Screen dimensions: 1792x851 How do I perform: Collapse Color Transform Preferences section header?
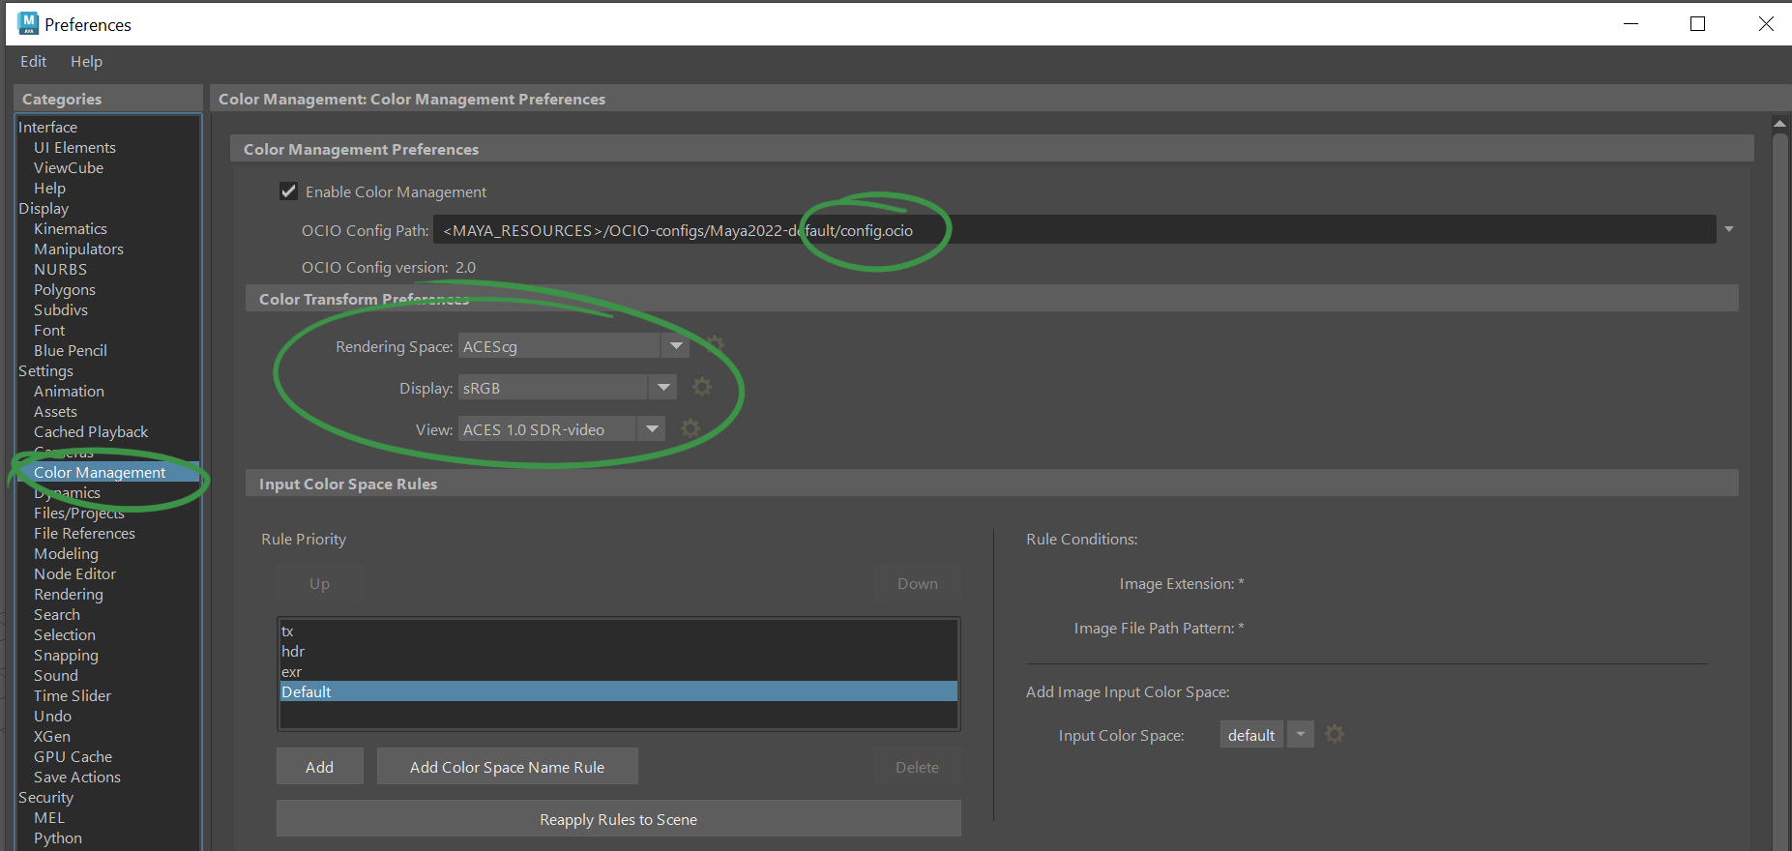point(992,299)
